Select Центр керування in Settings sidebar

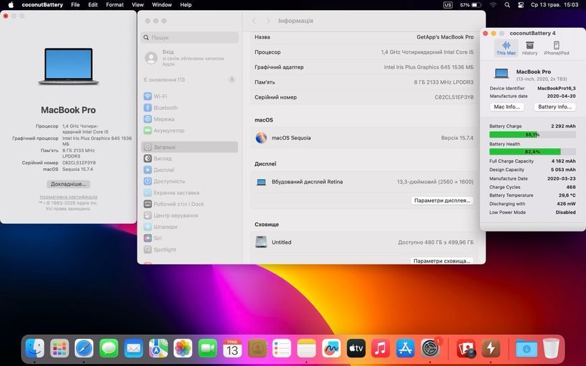[190, 215]
